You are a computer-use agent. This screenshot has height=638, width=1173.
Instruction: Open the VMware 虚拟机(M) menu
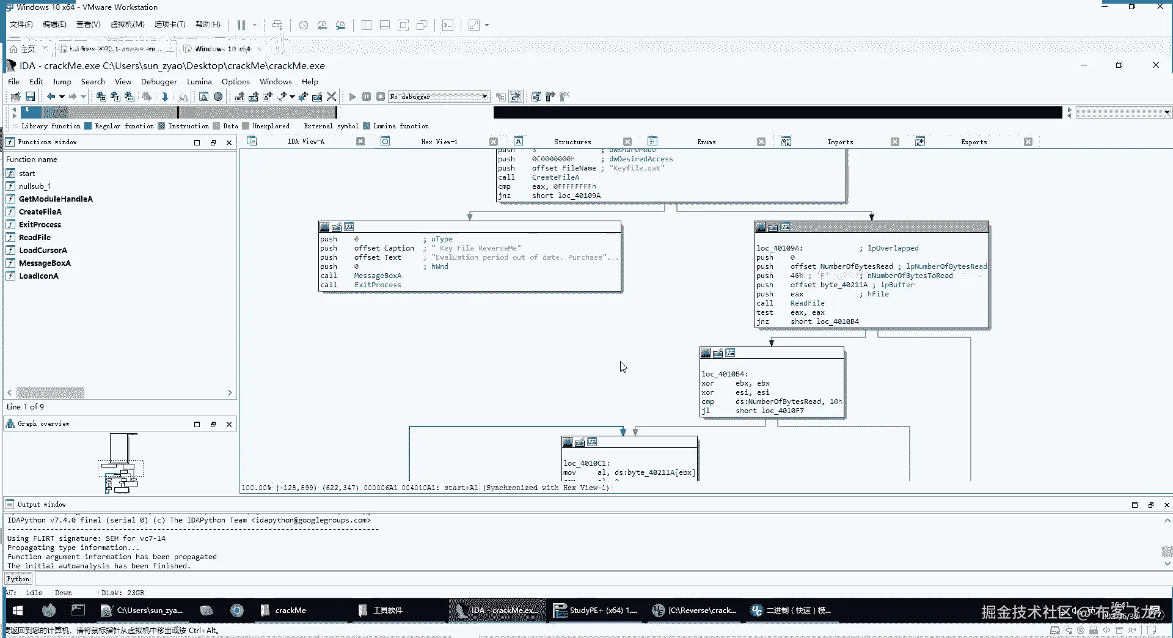(127, 24)
